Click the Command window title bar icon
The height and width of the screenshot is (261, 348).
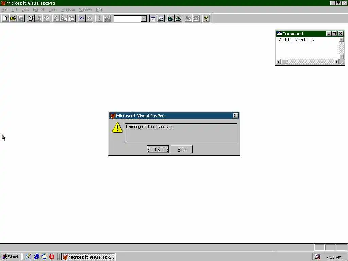[x=279, y=34]
